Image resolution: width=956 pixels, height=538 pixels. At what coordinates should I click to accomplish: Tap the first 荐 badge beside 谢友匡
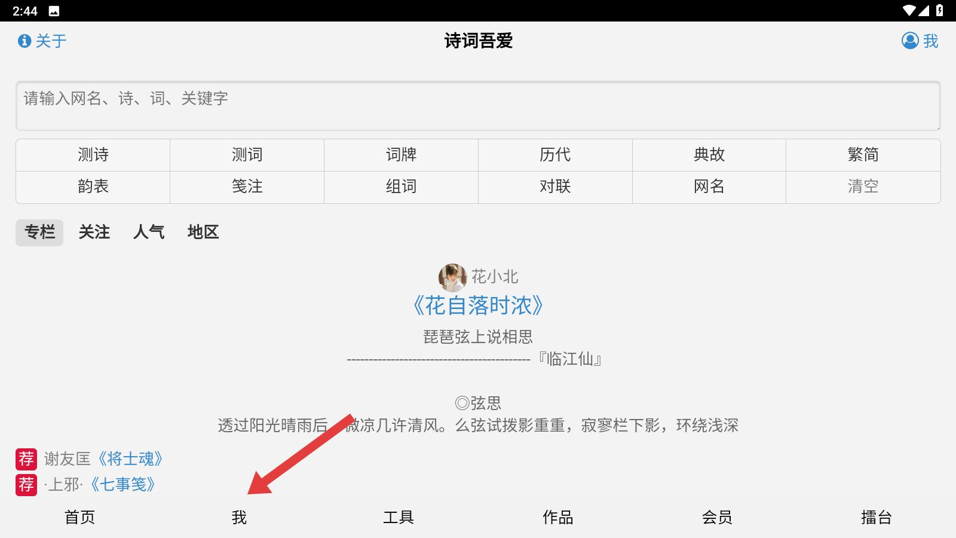26,459
